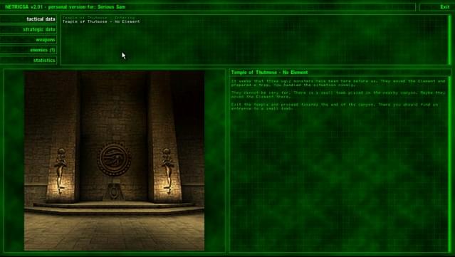
Task: Click the right wall statue in picture
Action: coord(167,171)
